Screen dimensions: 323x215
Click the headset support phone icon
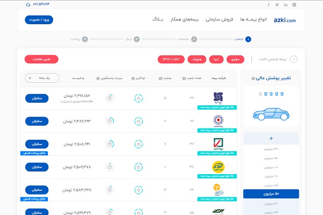[28, 4]
